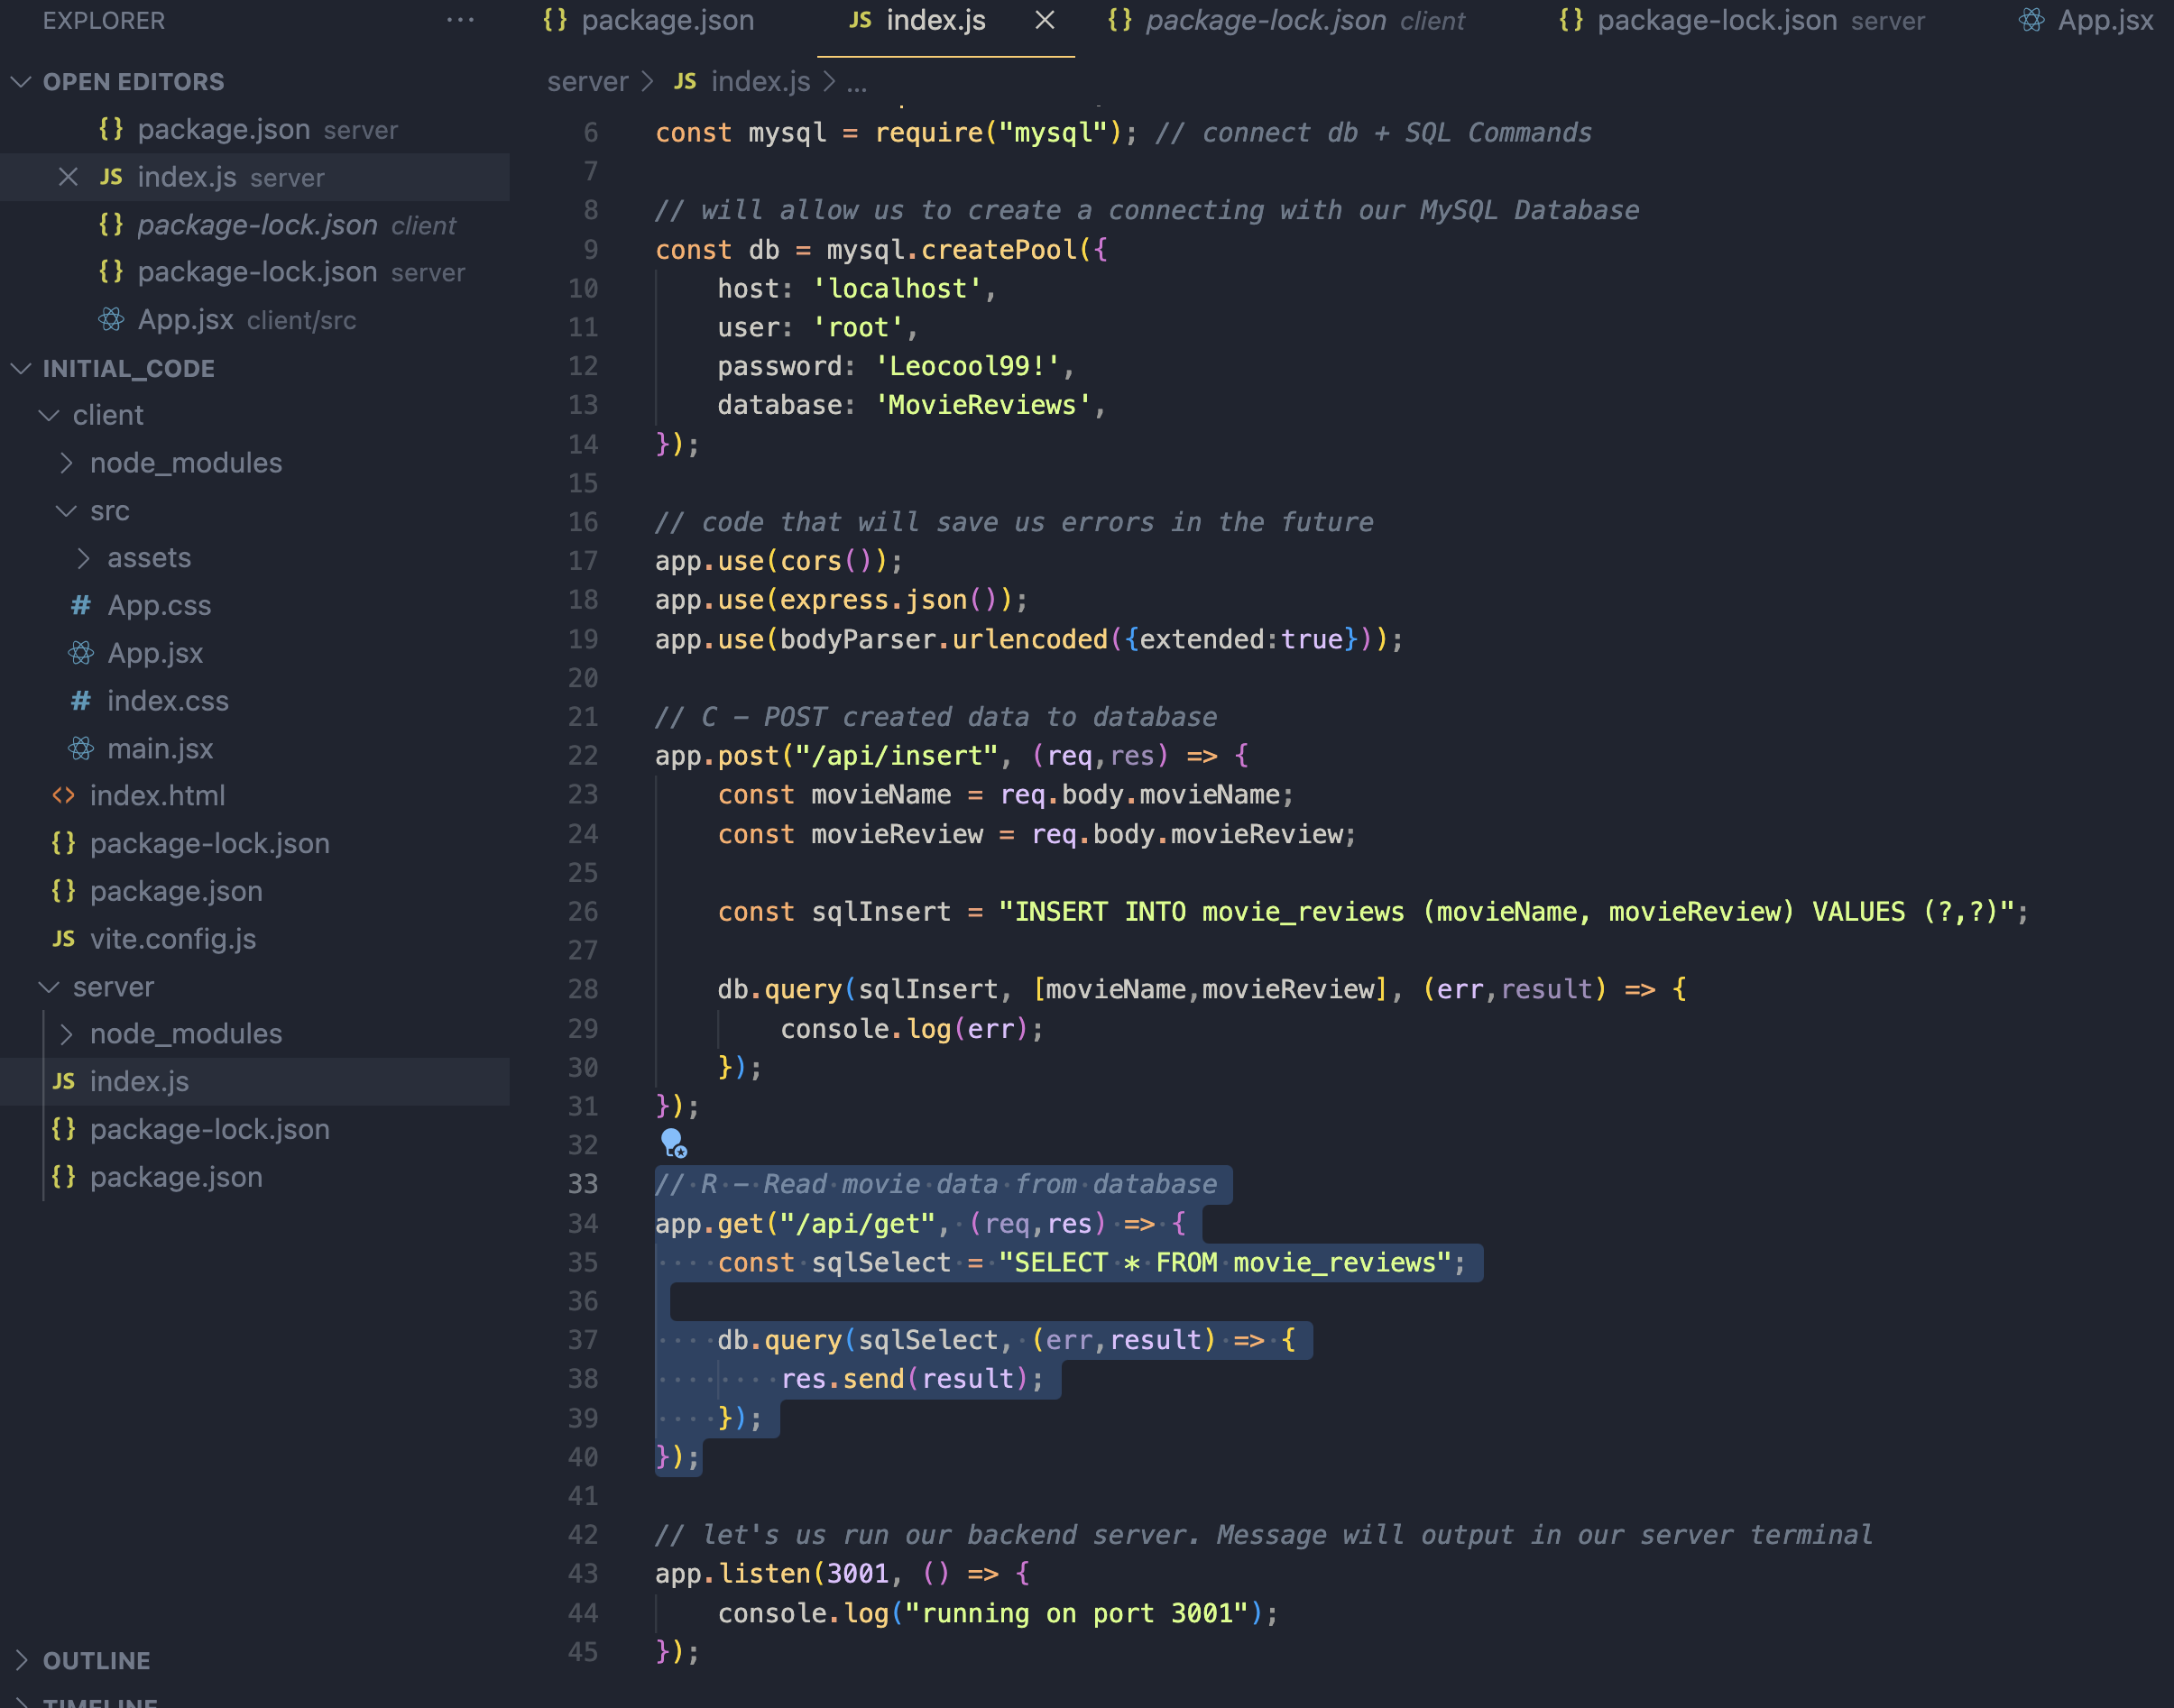Switch to App.jsx editor tab

[2103, 20]
